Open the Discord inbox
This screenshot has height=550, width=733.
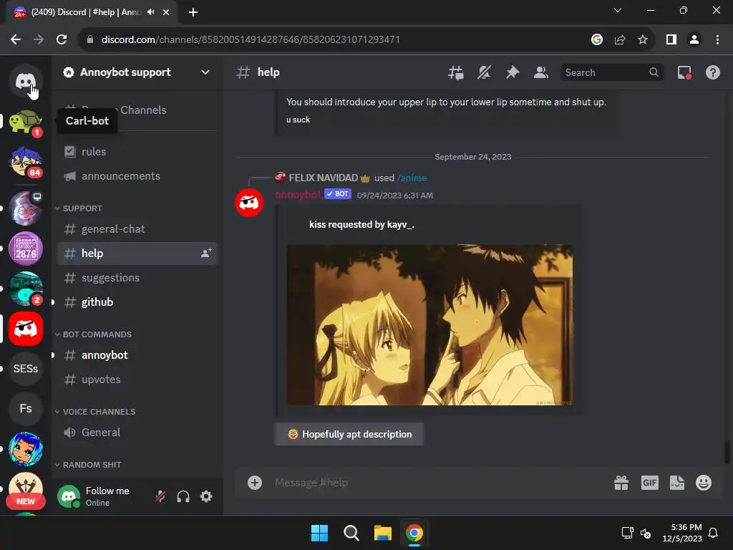tap(684, 72)
